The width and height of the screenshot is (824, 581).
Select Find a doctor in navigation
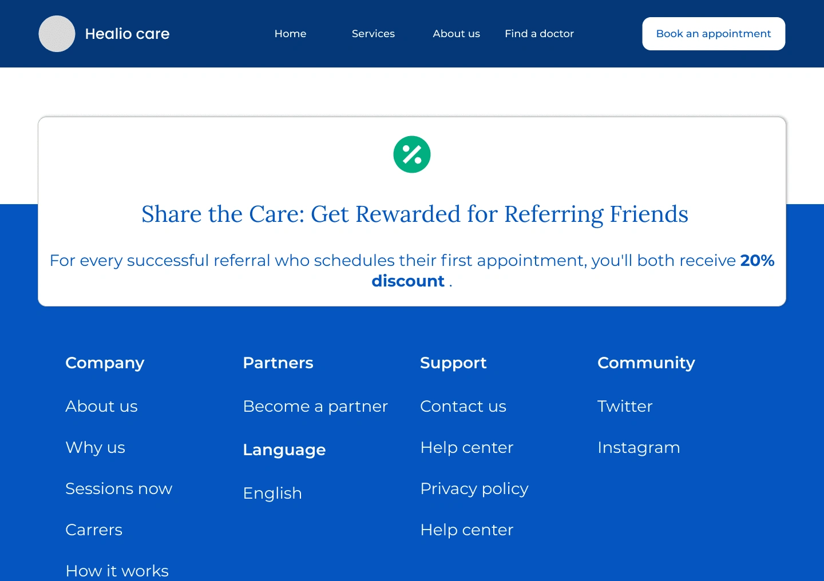coord(539,34)
